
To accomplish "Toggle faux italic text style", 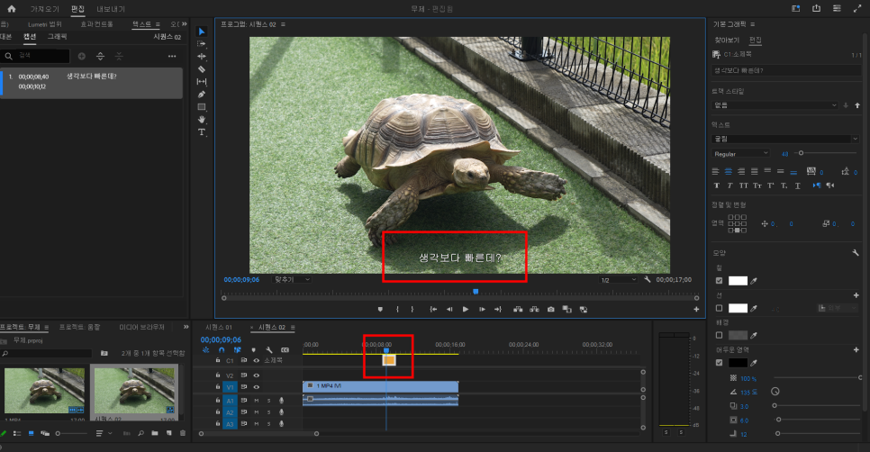I will (x=730, y=185).
